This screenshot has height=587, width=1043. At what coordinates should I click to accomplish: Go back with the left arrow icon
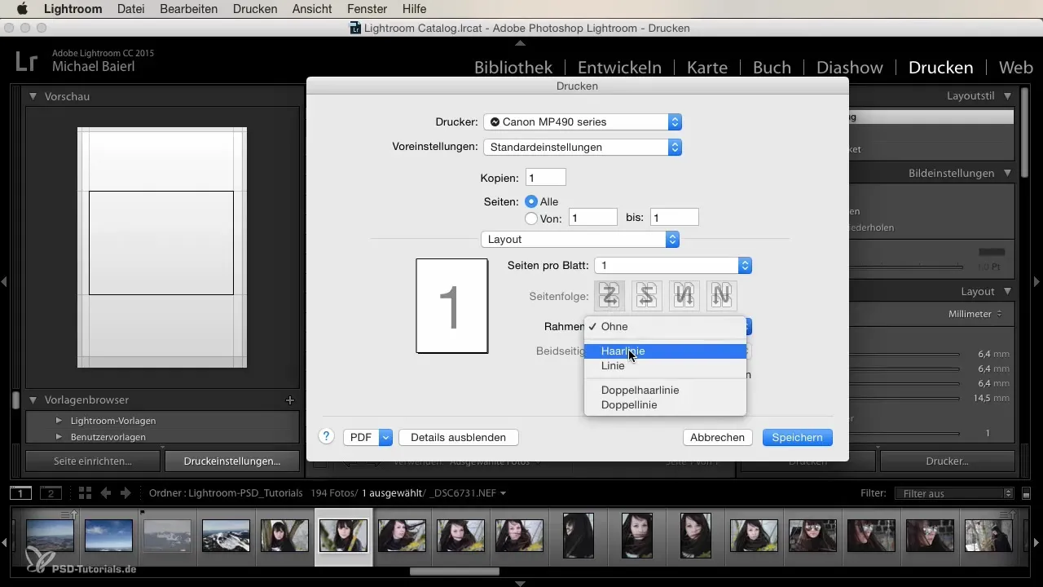(x=106, y=492)
